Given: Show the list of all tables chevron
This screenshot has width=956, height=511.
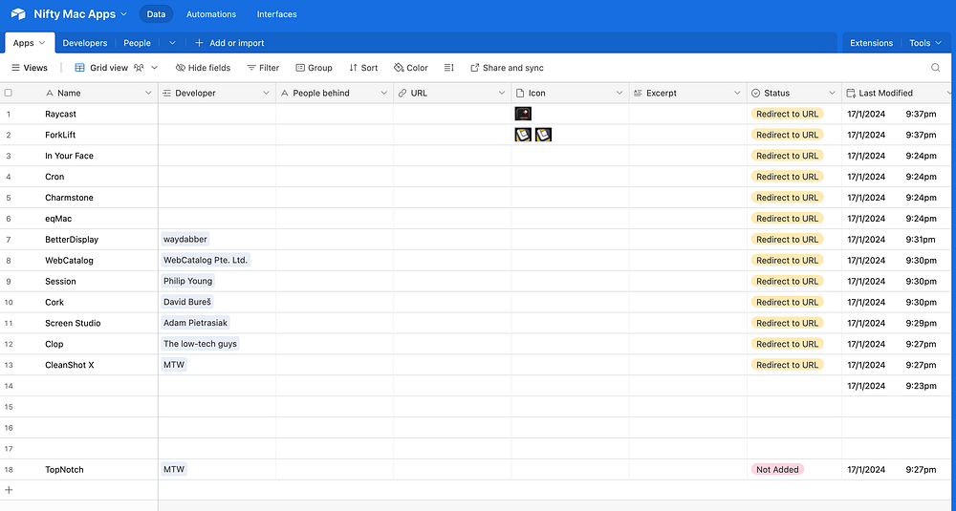Looking at the screenshot, I should [172, 43].
